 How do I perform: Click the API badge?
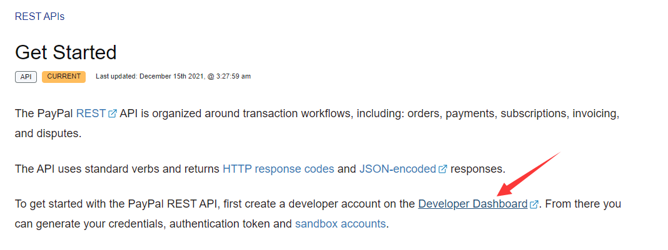point(26,77)
